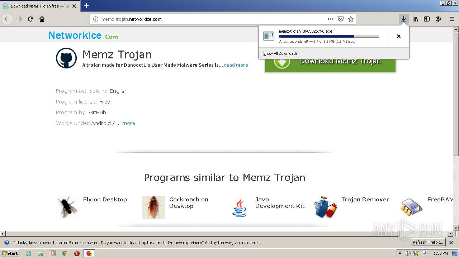This screenshot has width=459, height=258.
Task: Click the FreeRAM chip icon
Action: pos(412,207)
